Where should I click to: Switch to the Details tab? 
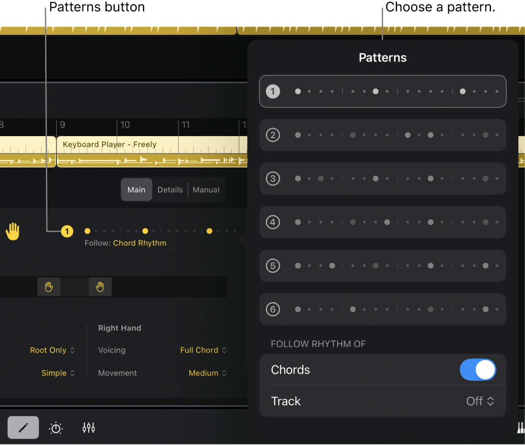coord(170,189)
